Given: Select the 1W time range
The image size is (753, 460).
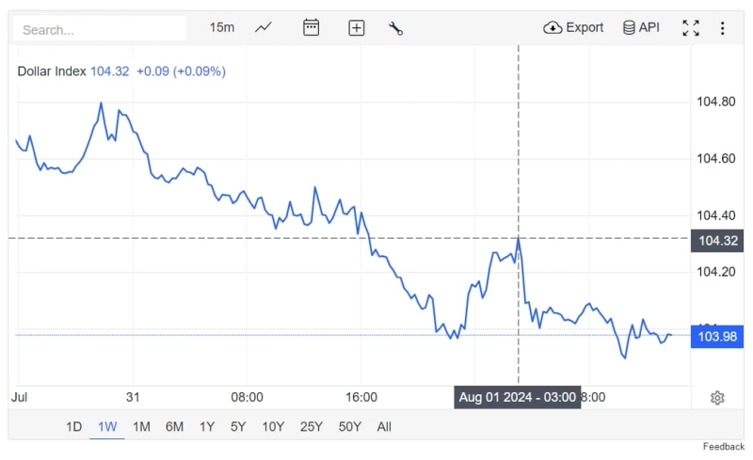Looking at the screenshot, I should (107, 426).
